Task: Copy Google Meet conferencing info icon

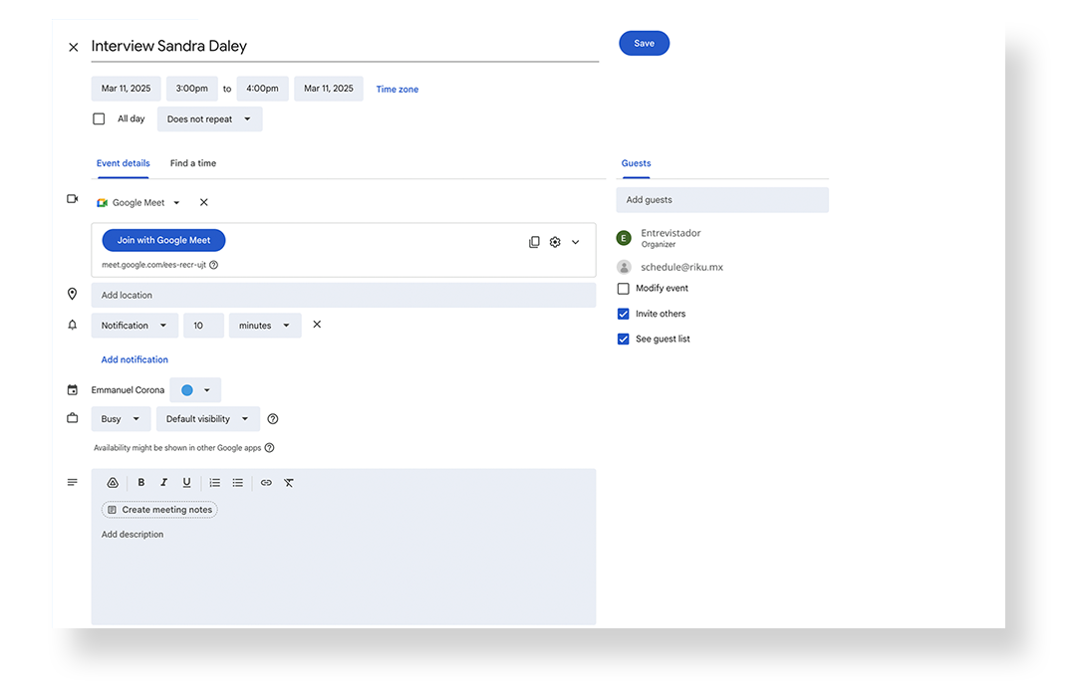Action: coord(534,242)
